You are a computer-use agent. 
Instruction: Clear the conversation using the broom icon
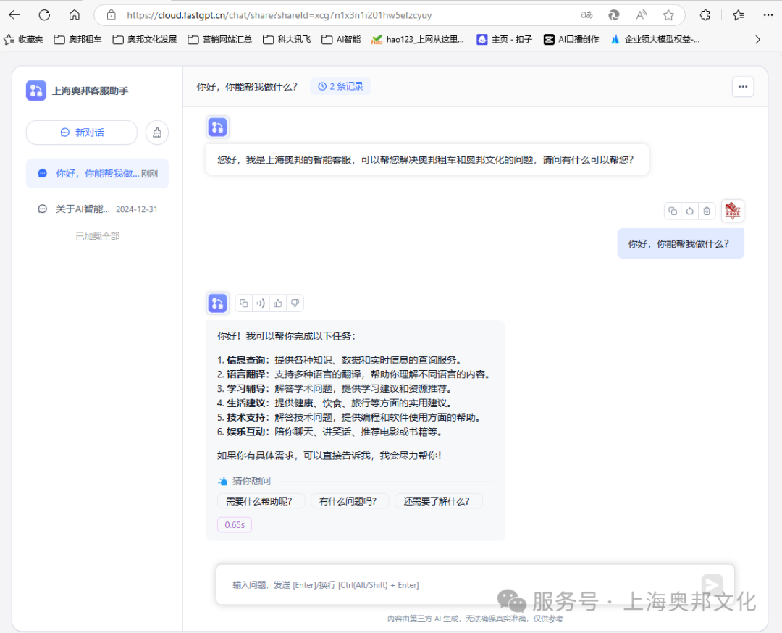click(156, 133)
